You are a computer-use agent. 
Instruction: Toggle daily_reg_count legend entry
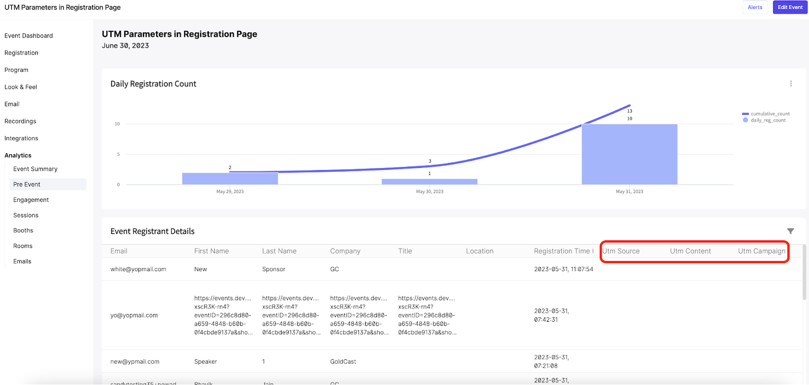764,120
